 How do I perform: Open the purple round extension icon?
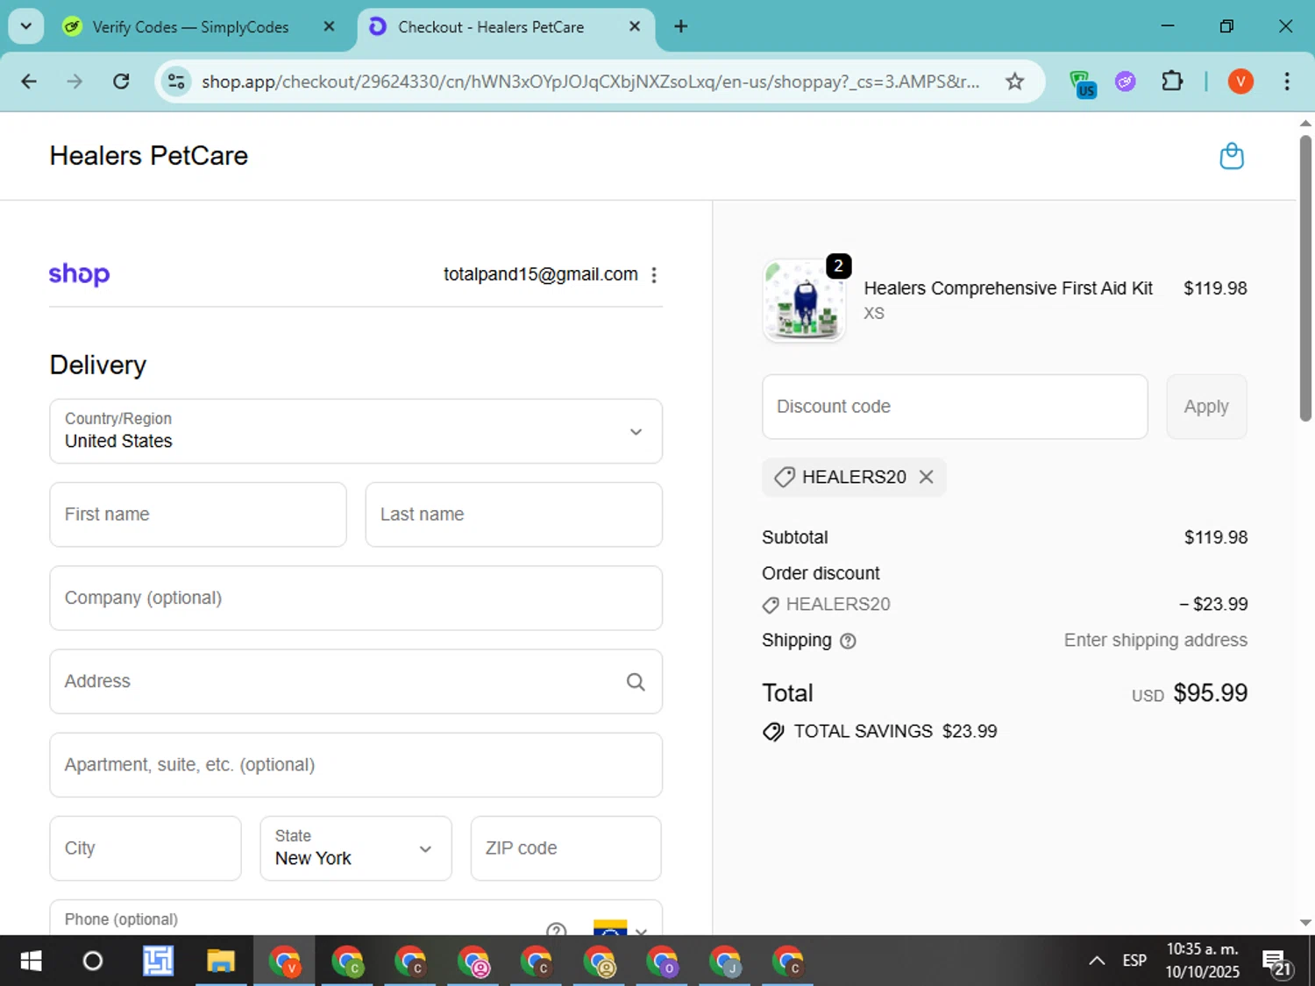[x=1126, y=82]
